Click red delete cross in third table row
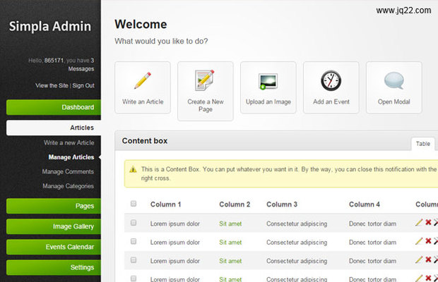The width and height of the screenshot is (438, 282). [428, 259]
